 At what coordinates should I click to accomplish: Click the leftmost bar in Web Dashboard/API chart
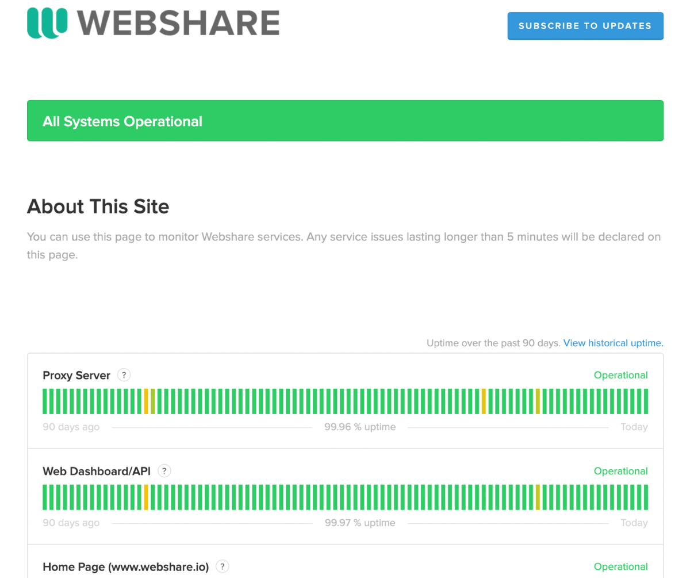pos(44,497)
